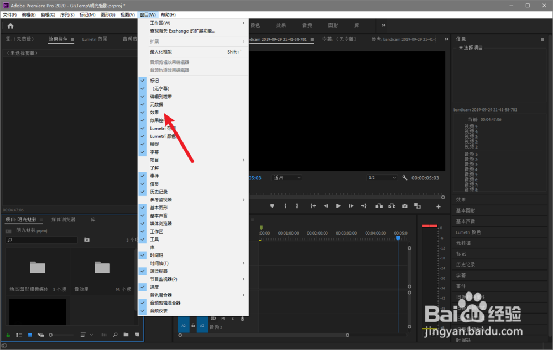Open 文件(F) menu
This screenshot has width=553, height=350.
tap(9, 14)
